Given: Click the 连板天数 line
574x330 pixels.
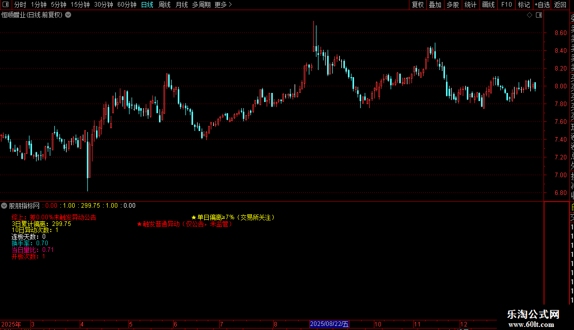Looking at the screenshot, I should click(28, 237).
